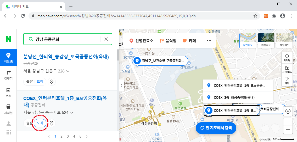The height and width of the screenshot is (142, 297).
Task: Collapse the search panel with arrow
Action: [121, 85]
